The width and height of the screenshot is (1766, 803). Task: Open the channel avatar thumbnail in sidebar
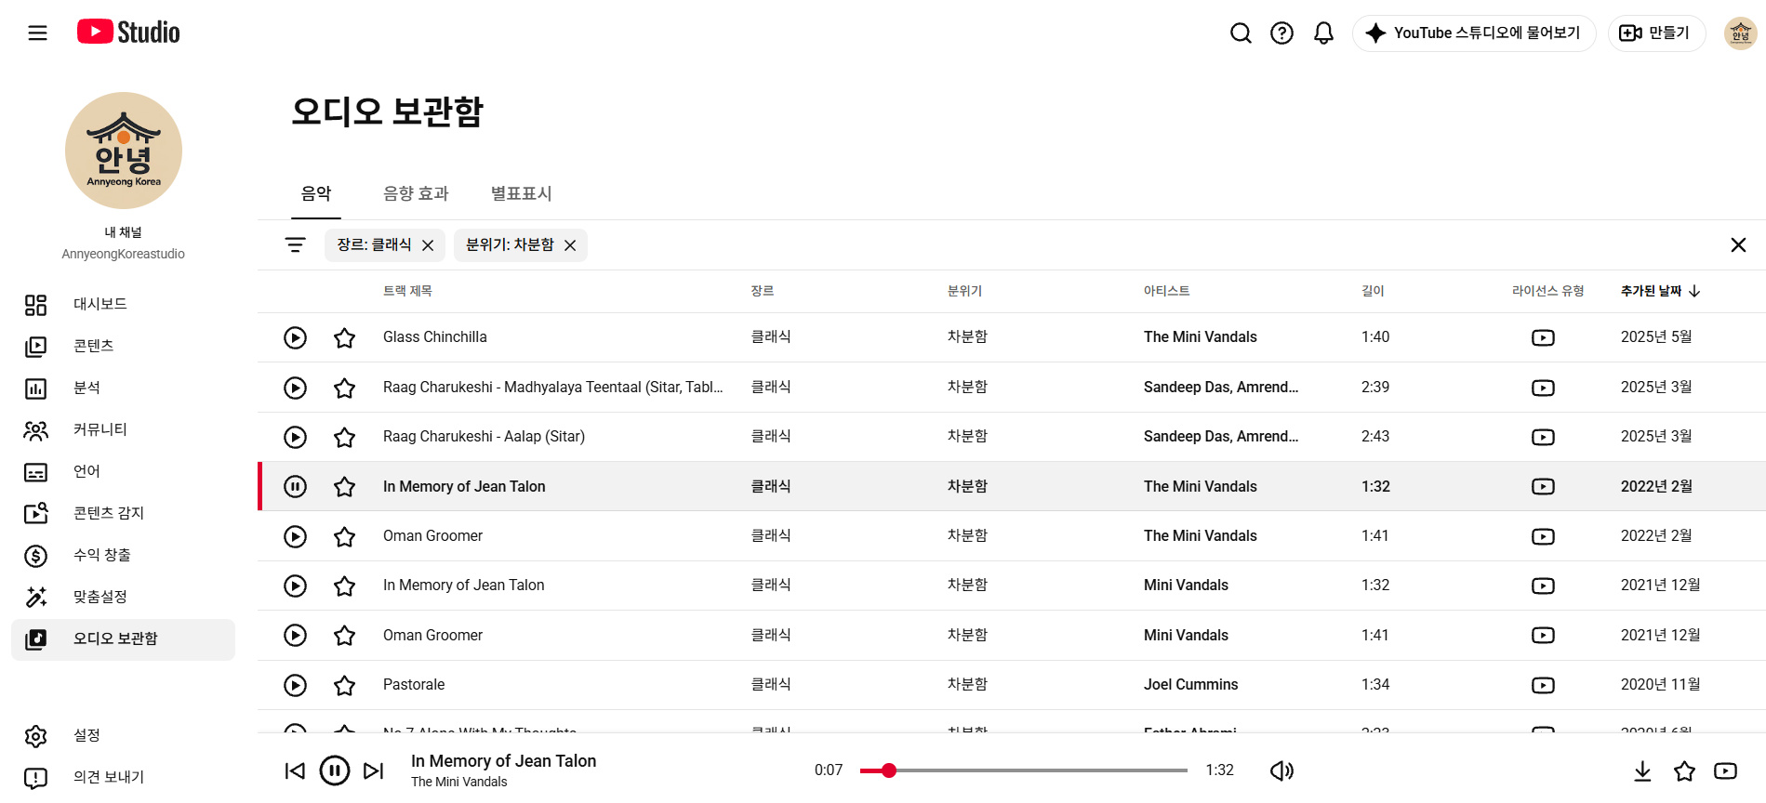(x=124, y=151)
